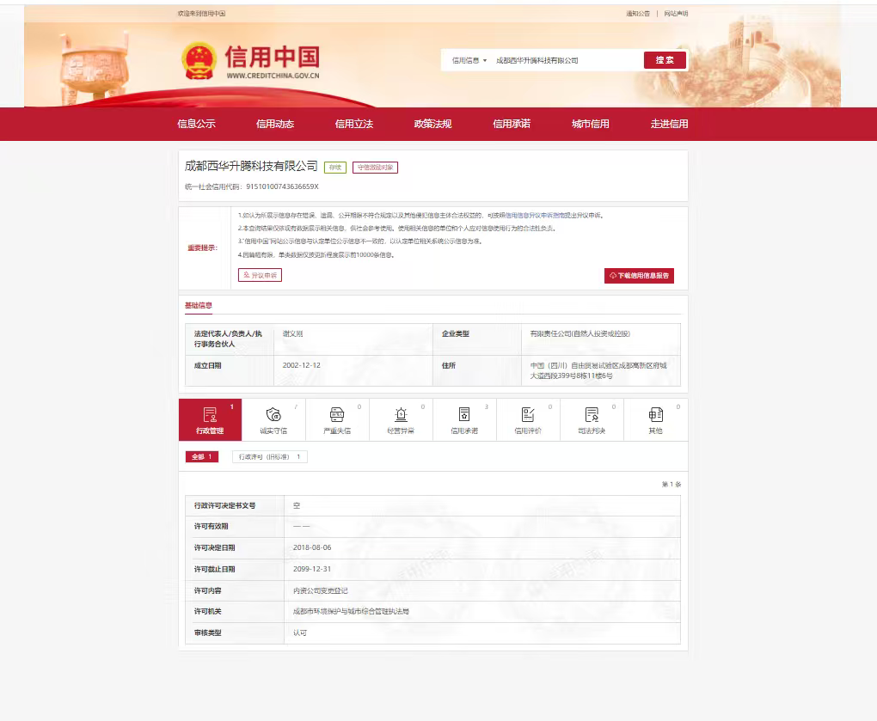Viewport: 877px width, 721px height.
Task: Click the company name heading 成都西华升腾科技有限公司
Action: [x=251, y=166]
